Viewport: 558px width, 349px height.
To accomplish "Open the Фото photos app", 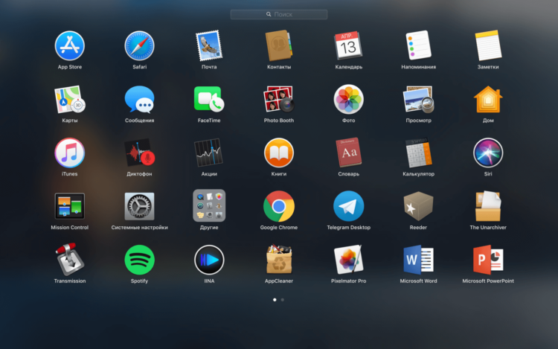I will tap(349, 99).
